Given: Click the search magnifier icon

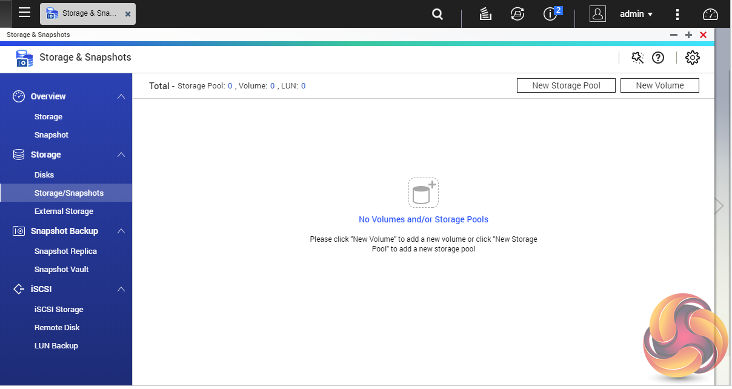Looking at the screenshot, I should coord(438,14).
